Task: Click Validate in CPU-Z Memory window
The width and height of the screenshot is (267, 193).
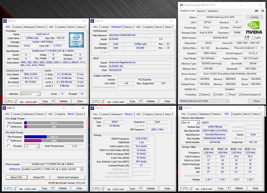Action: click(151, 188)
